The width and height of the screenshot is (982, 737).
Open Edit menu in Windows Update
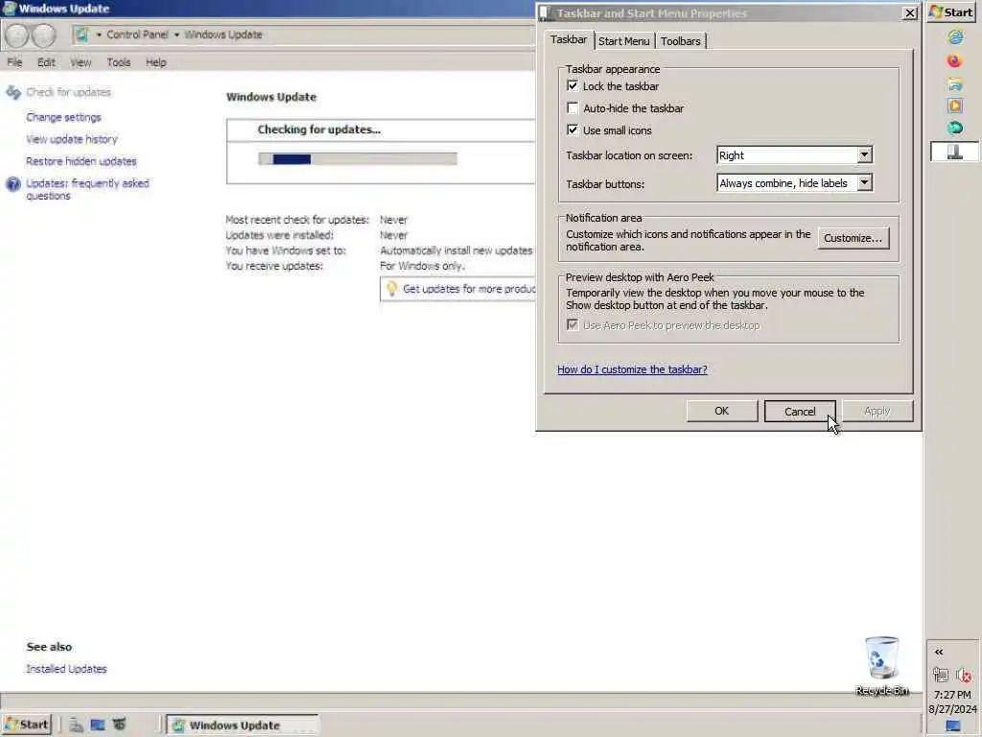[x=46, y=62]
